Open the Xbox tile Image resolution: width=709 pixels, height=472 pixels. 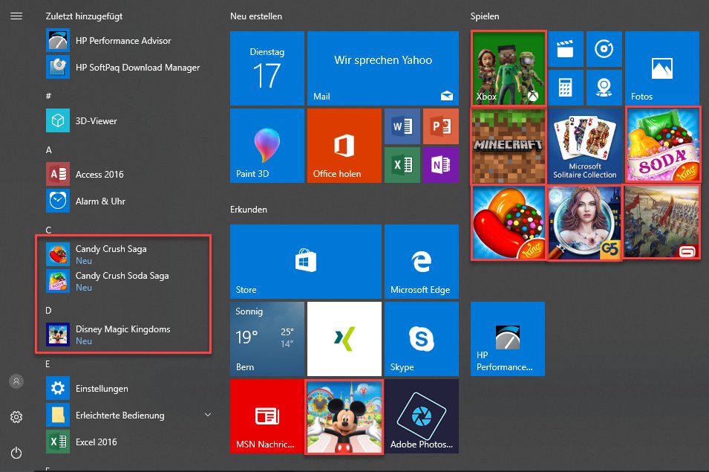pos(509,68)
